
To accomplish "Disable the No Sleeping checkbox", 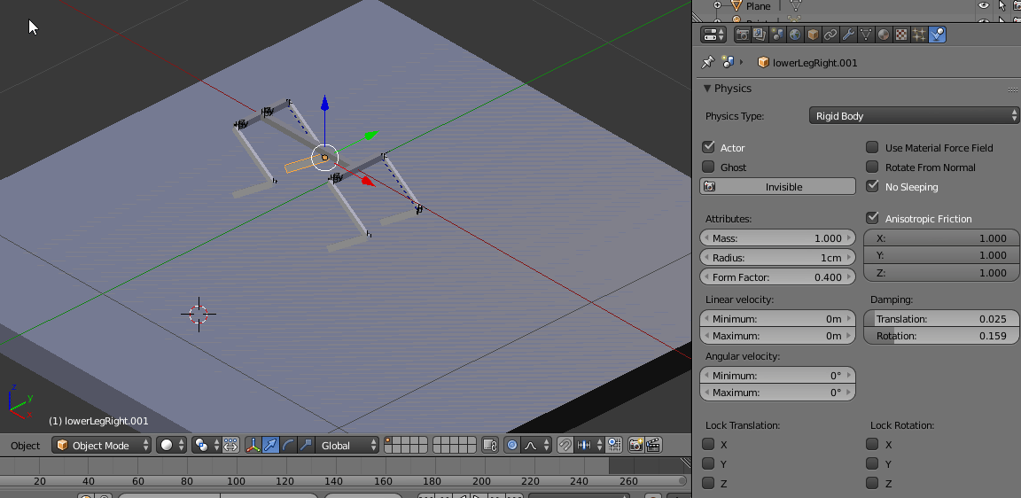I will click(x=872, y=186).
